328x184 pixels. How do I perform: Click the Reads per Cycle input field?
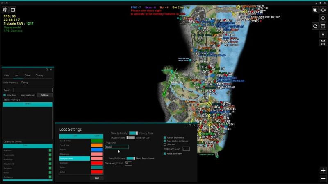tap(186, 149)
